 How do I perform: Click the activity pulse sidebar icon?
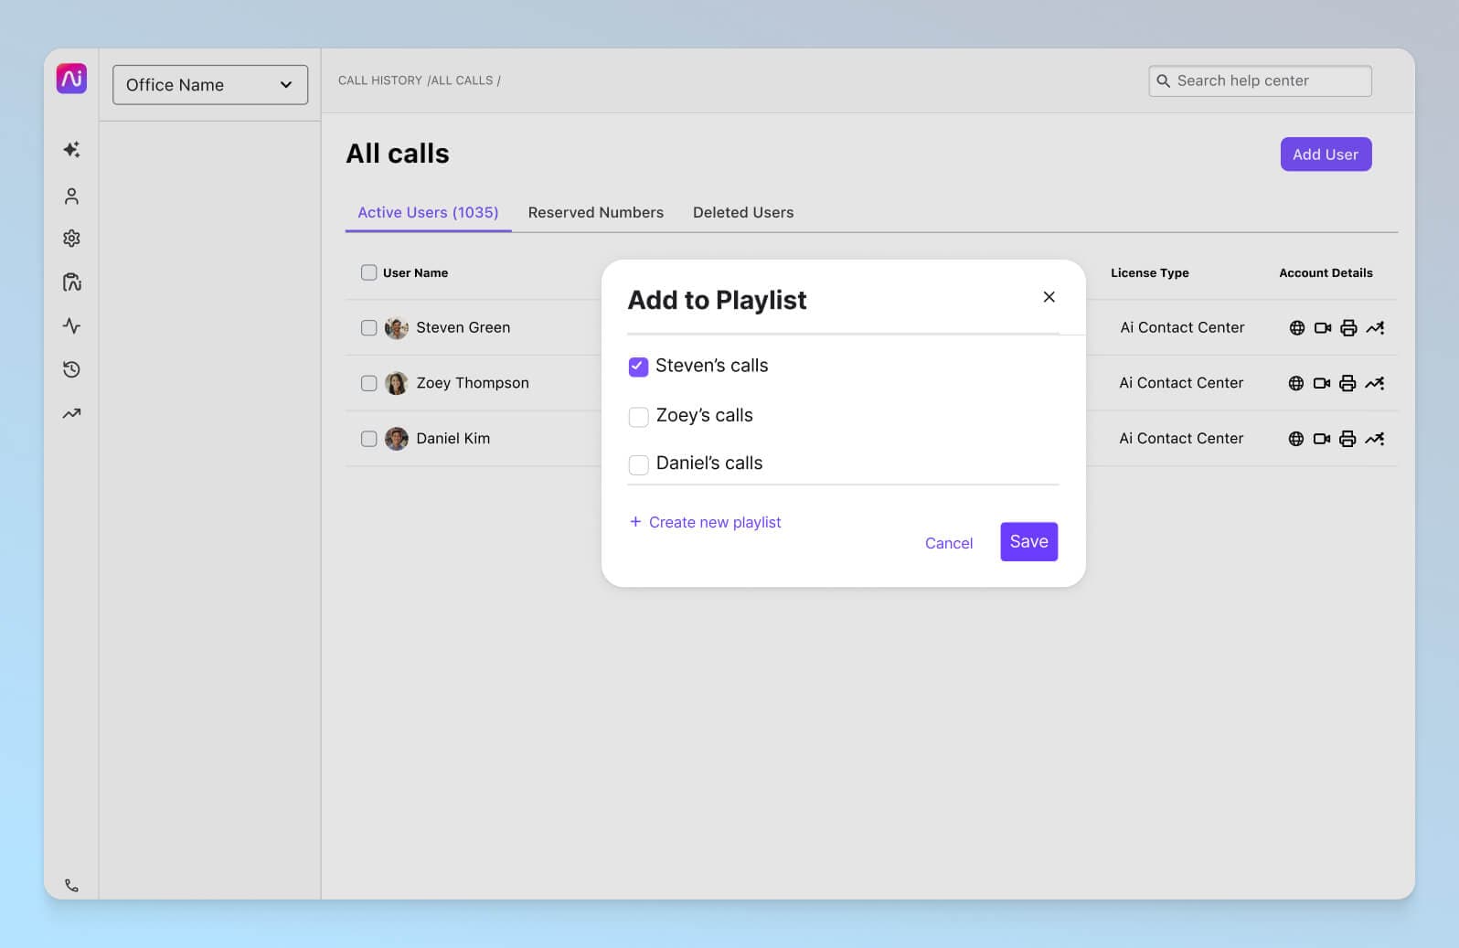pyautogui.click(x=71, y=326)
